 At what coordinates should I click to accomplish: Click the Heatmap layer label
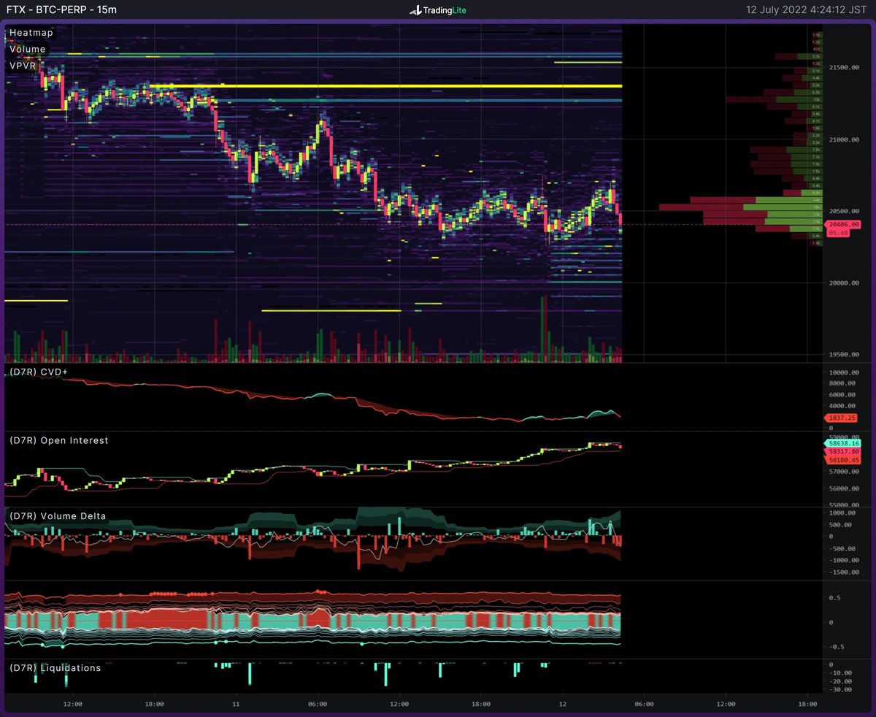[x=31, y=33]
